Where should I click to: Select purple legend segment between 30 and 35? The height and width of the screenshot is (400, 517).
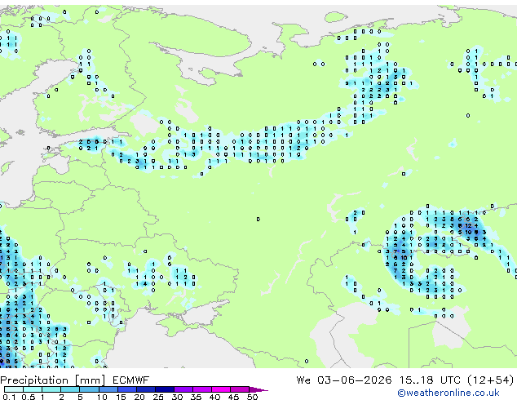pos(183,389)
